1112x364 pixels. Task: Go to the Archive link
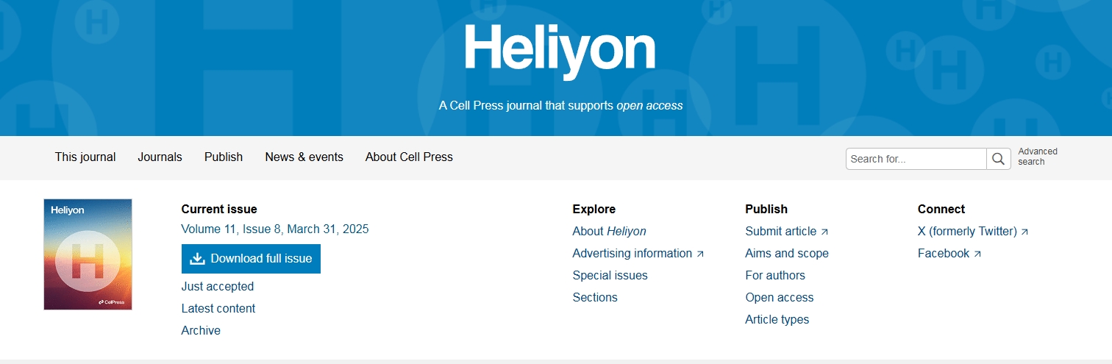tap(201, 331)
